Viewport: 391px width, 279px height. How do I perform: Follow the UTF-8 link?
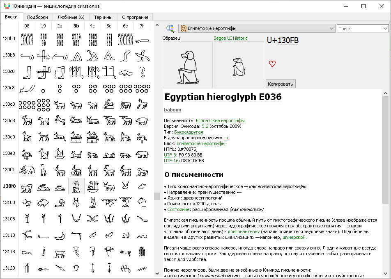point(170,155)
